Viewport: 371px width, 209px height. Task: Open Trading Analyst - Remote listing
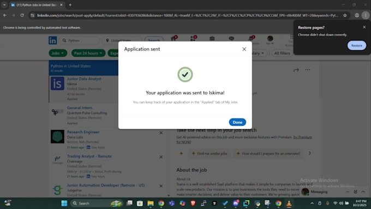[x=89, y=156]
